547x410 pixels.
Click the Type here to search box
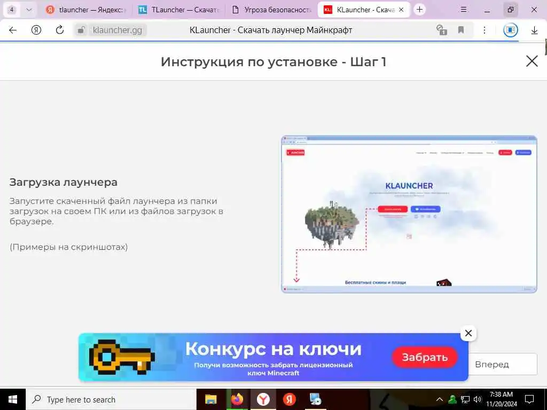(111, 399)
